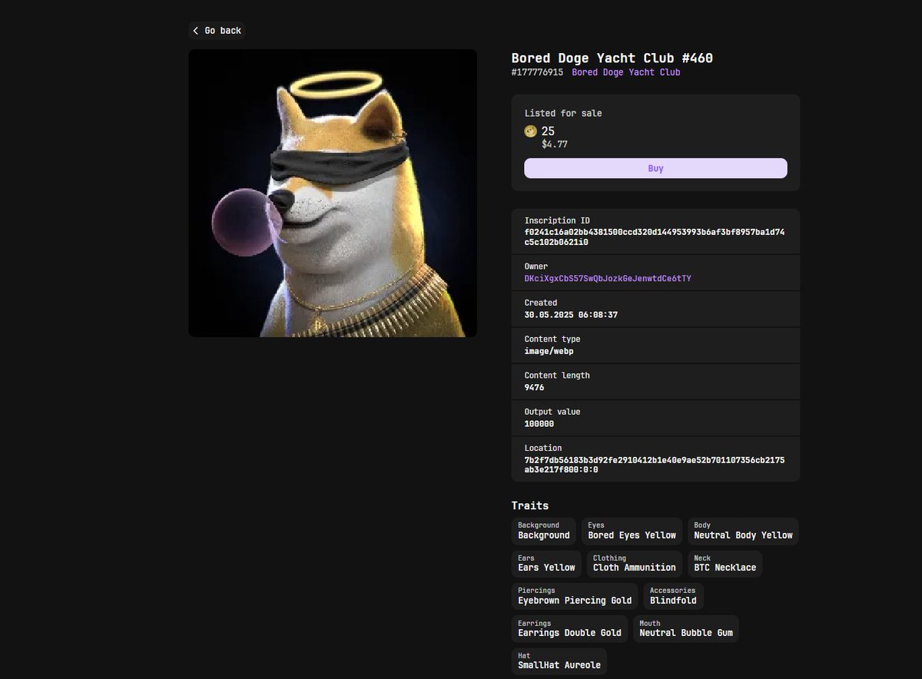Select the Earrings Double Gold trait
Screen dimensions: 922x679
click(569, 628)
